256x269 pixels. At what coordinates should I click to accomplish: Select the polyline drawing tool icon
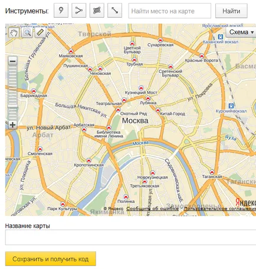78,11
